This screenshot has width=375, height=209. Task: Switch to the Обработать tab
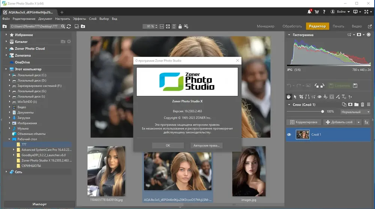click(292, 26)
